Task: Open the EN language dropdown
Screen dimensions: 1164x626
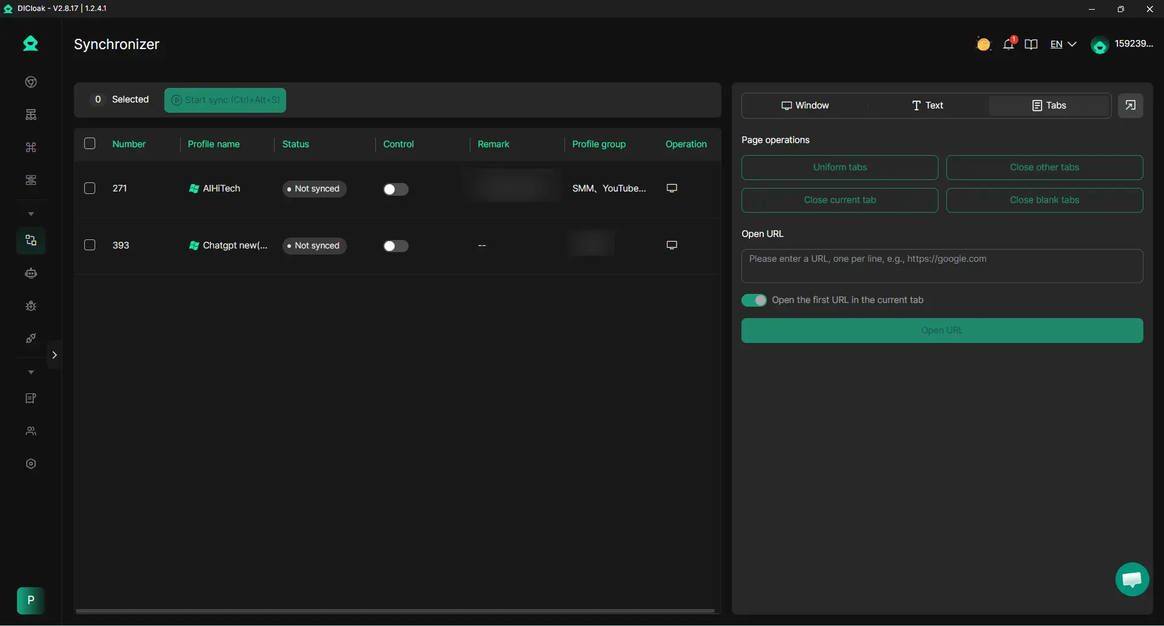Action: (x=1063, y=44)
